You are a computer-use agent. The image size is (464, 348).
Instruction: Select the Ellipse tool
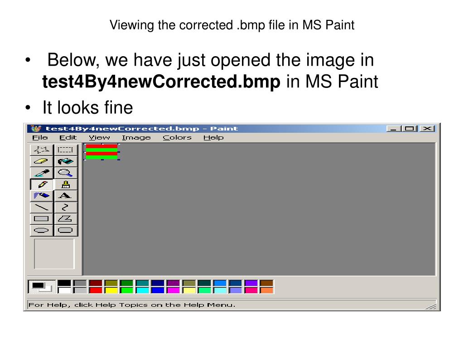pos(42,231)
